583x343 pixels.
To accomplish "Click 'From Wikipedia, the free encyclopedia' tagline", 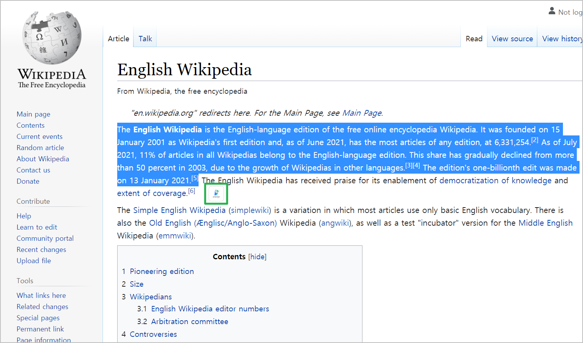I will pos(182,91).
